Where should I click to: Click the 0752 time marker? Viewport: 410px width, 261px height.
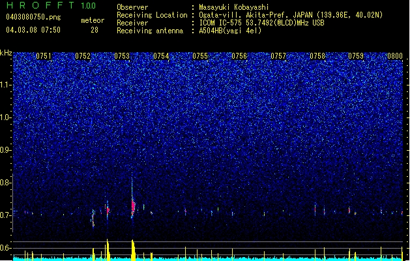pos(83,56)
